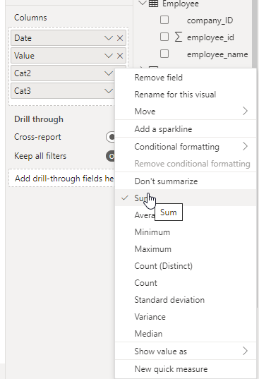This screenshot has width=259, height=379.
Task: Collapse the Employee table tree node
Action: click(143, 3)
